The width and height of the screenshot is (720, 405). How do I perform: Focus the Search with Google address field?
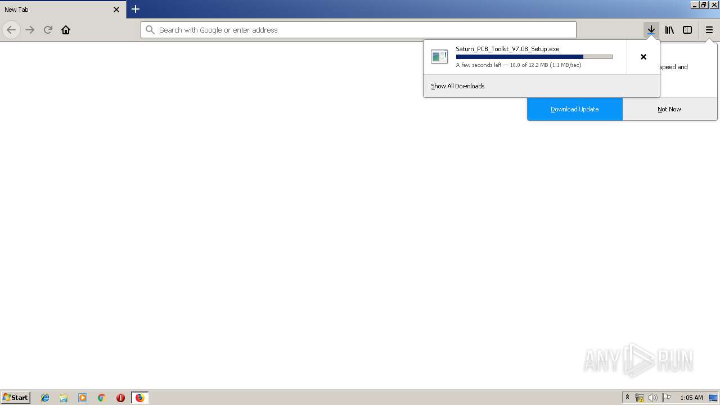tap(358, 30)
